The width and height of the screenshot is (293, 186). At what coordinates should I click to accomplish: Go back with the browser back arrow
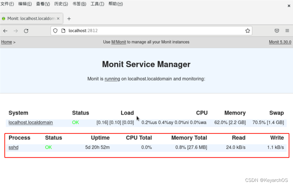pyautogui.click(x=5, y=31)
